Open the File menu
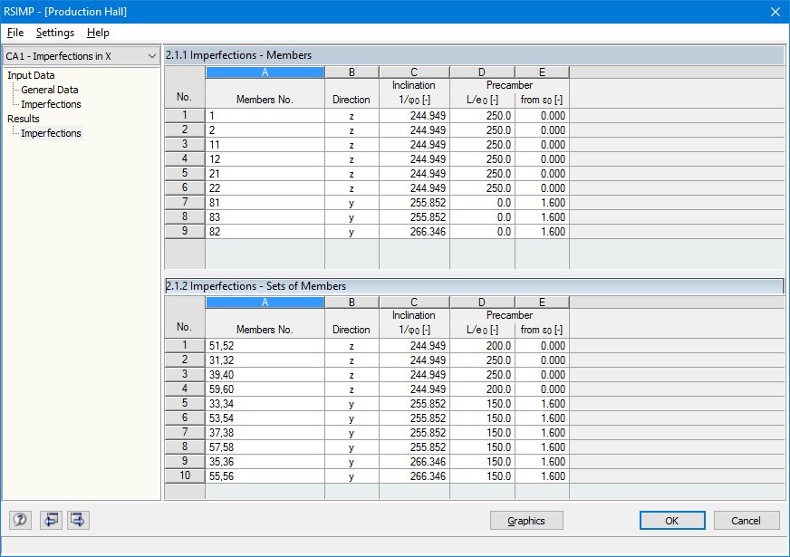Image resolution: width=790 pixels, height=557 pixels. [x=15, y=33]
